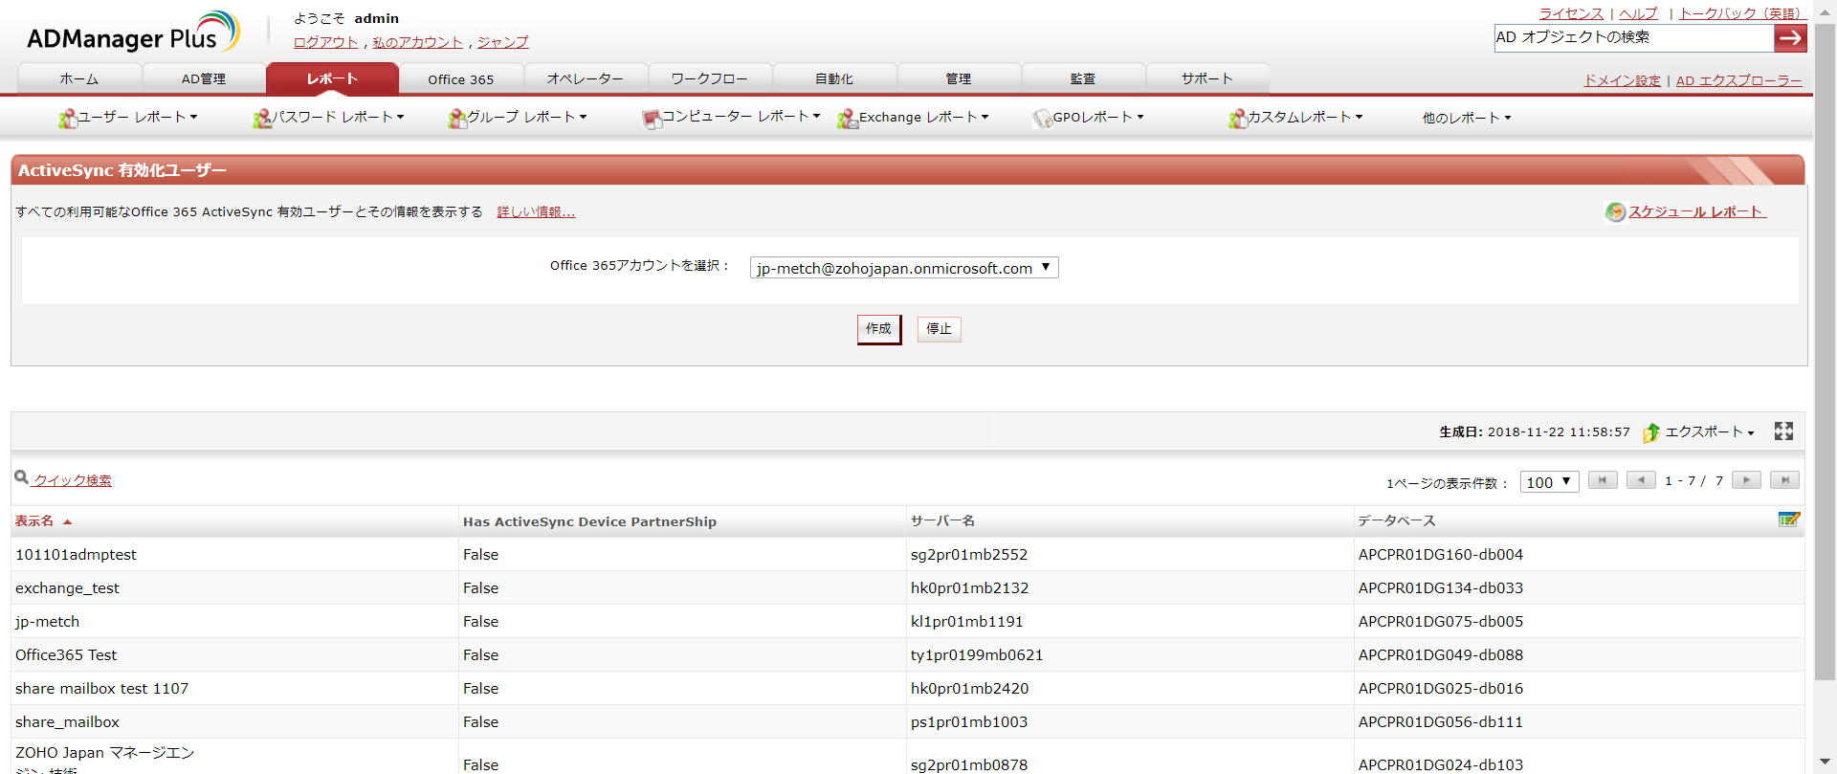Viewport: 1837px width, 774px height.
Task: Open the スケジュール レポート link
Action: 1697,211
